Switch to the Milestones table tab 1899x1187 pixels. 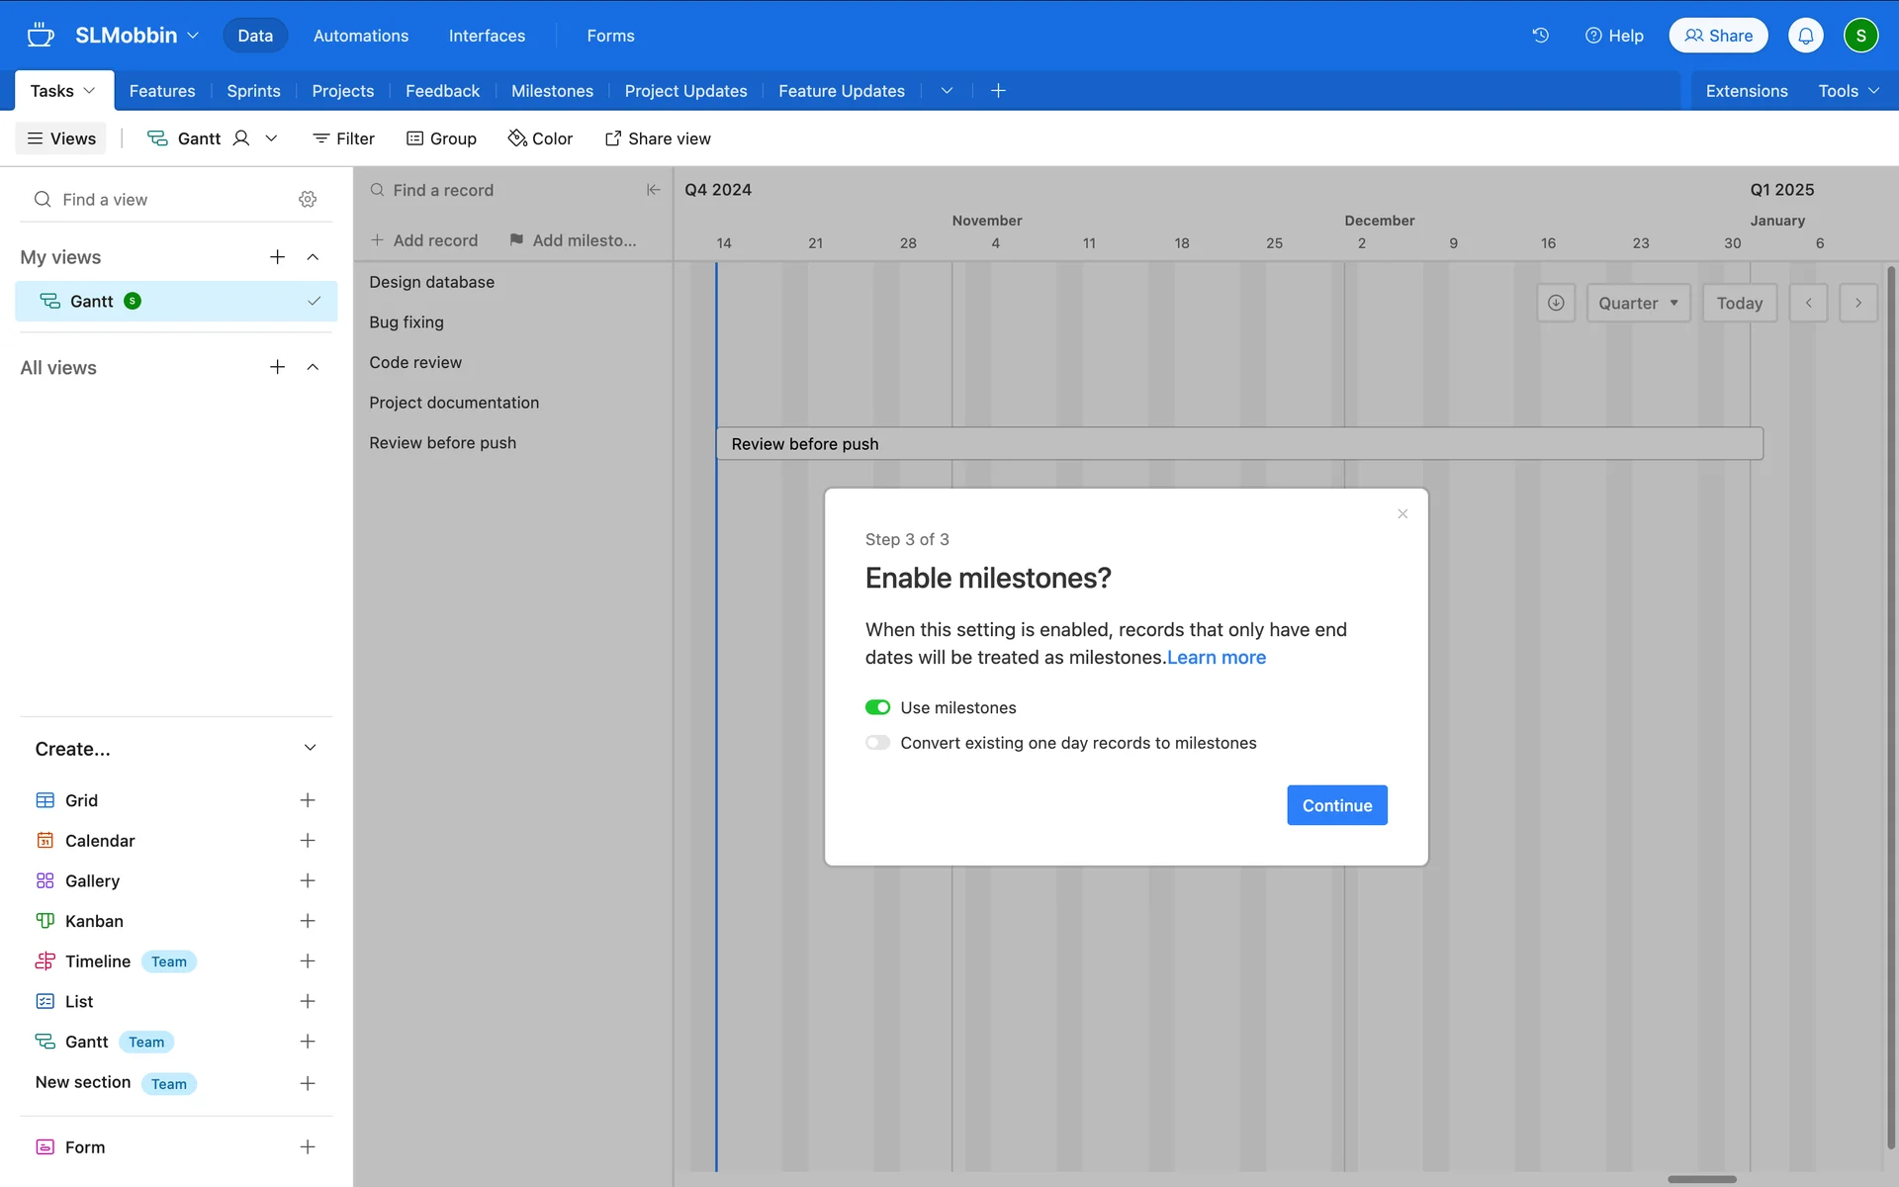coord(552,91)
